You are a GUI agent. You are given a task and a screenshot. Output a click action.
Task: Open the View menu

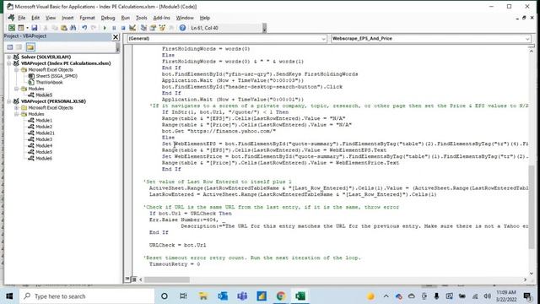coord(51,18)
